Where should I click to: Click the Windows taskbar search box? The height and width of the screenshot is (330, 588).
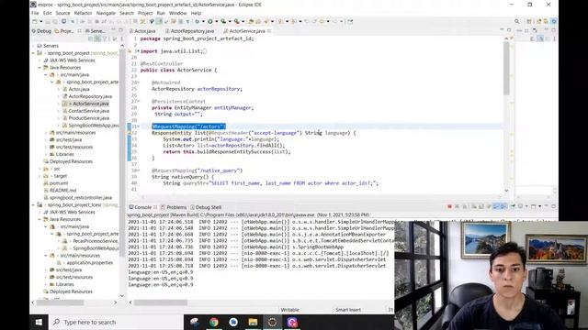[x=116, y=322]
